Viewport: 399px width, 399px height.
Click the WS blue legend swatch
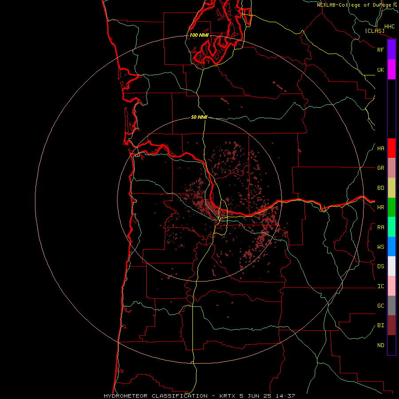click(x=391, y=246)
